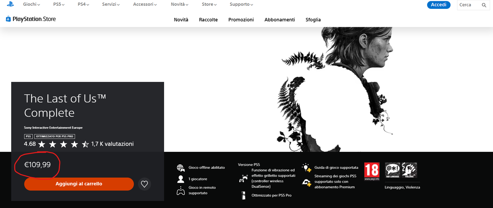Open the Store dropdown menu
This screenshot has width=493, height=208.
(210, 4)
